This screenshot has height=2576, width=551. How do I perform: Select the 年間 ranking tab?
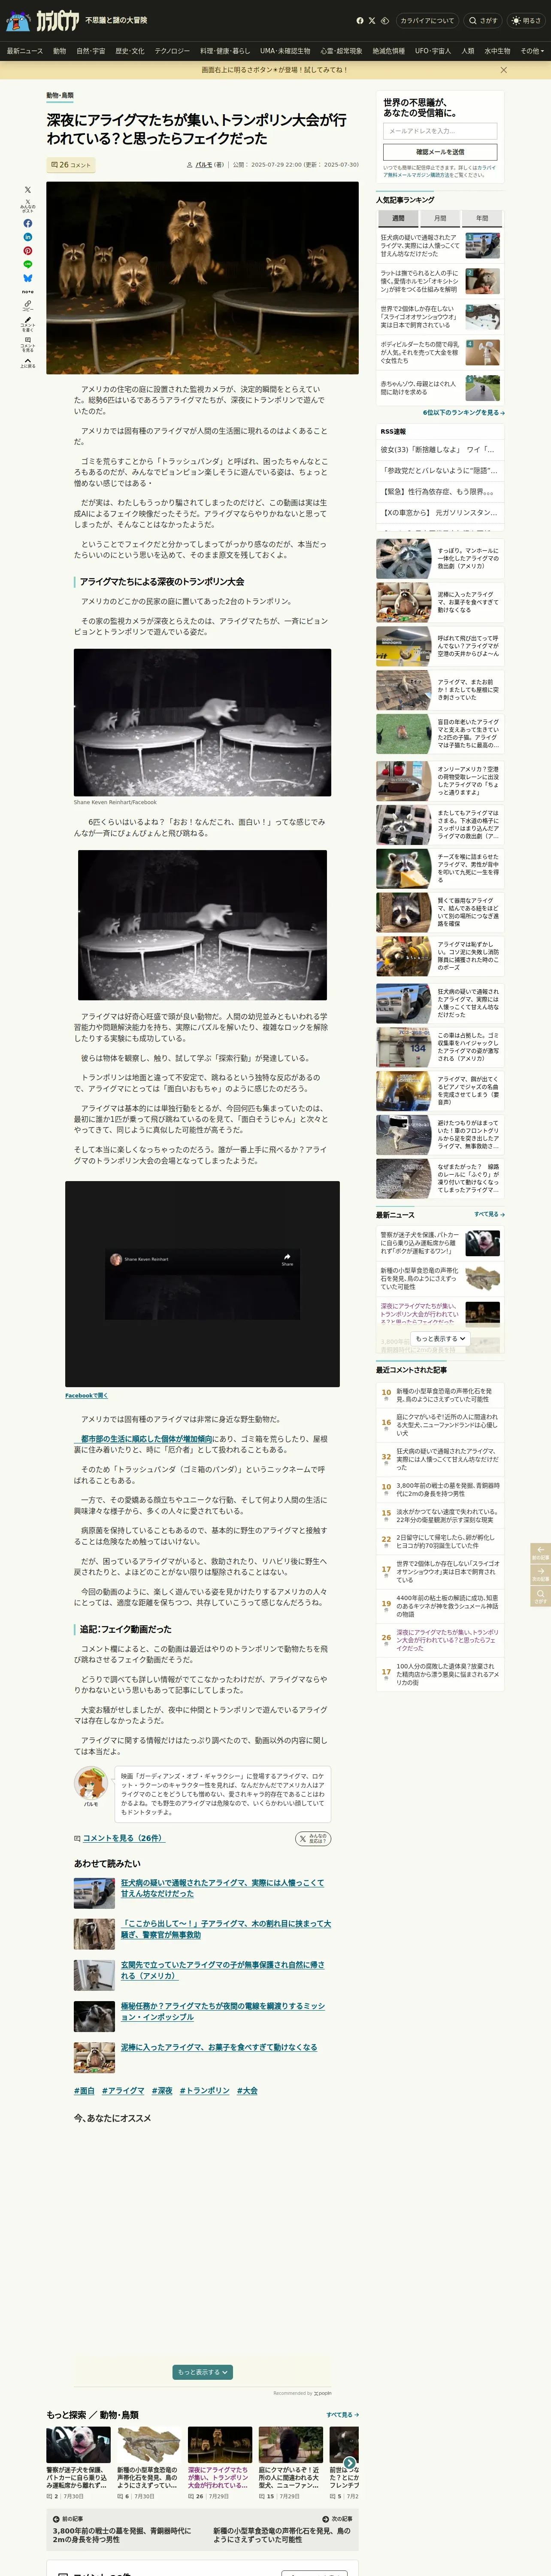pos(482,218)
